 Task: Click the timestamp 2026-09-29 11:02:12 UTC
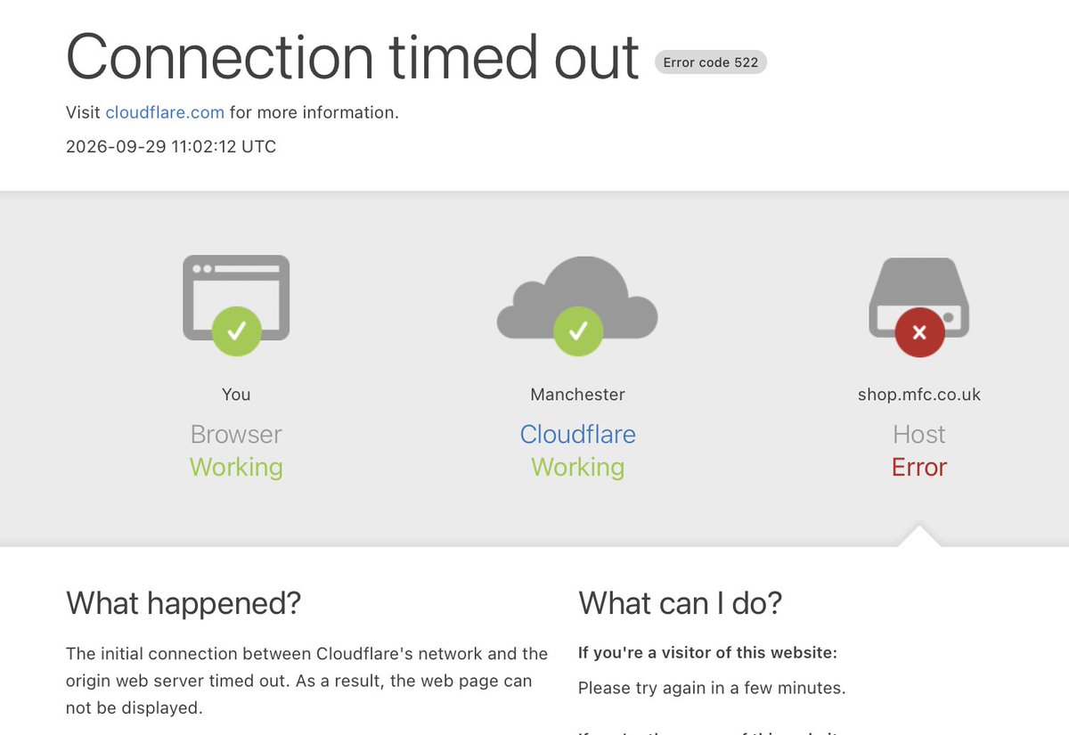[171, 146]
